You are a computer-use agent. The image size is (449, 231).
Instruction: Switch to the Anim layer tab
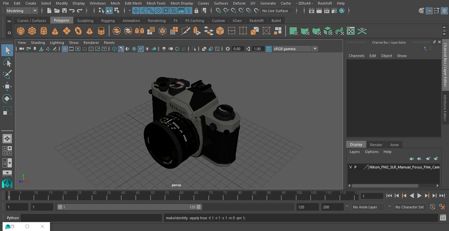pos(394,145)
